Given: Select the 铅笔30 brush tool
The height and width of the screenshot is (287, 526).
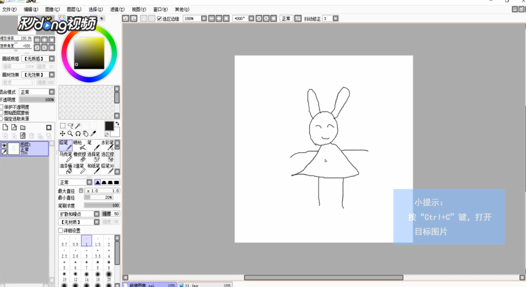Looking at the screenshot, I should pyautogui.click(x=107, y=168).
